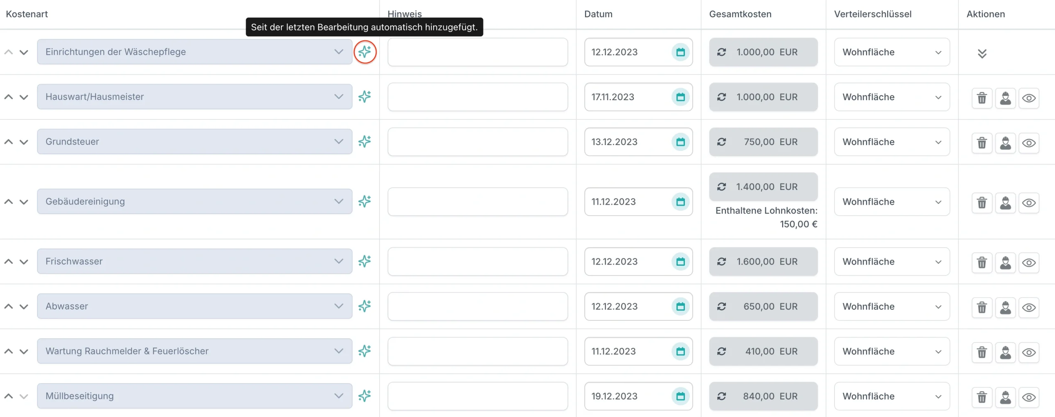Click the Kostenart column header
Screen dimensions: 1055x417
(27, 14)
